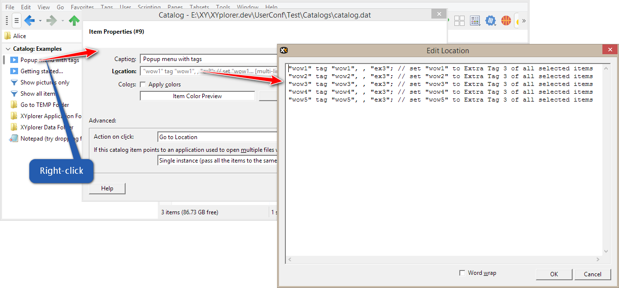
Task: Open the Tools menu
Action: [223, 7]
